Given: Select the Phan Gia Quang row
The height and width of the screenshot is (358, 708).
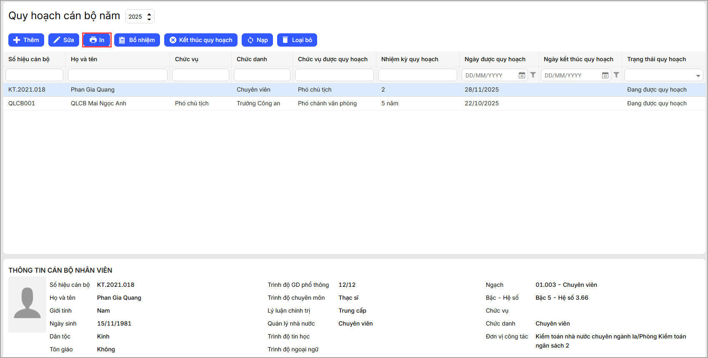Looking at the screenshot, I should [x=93, y=89].
